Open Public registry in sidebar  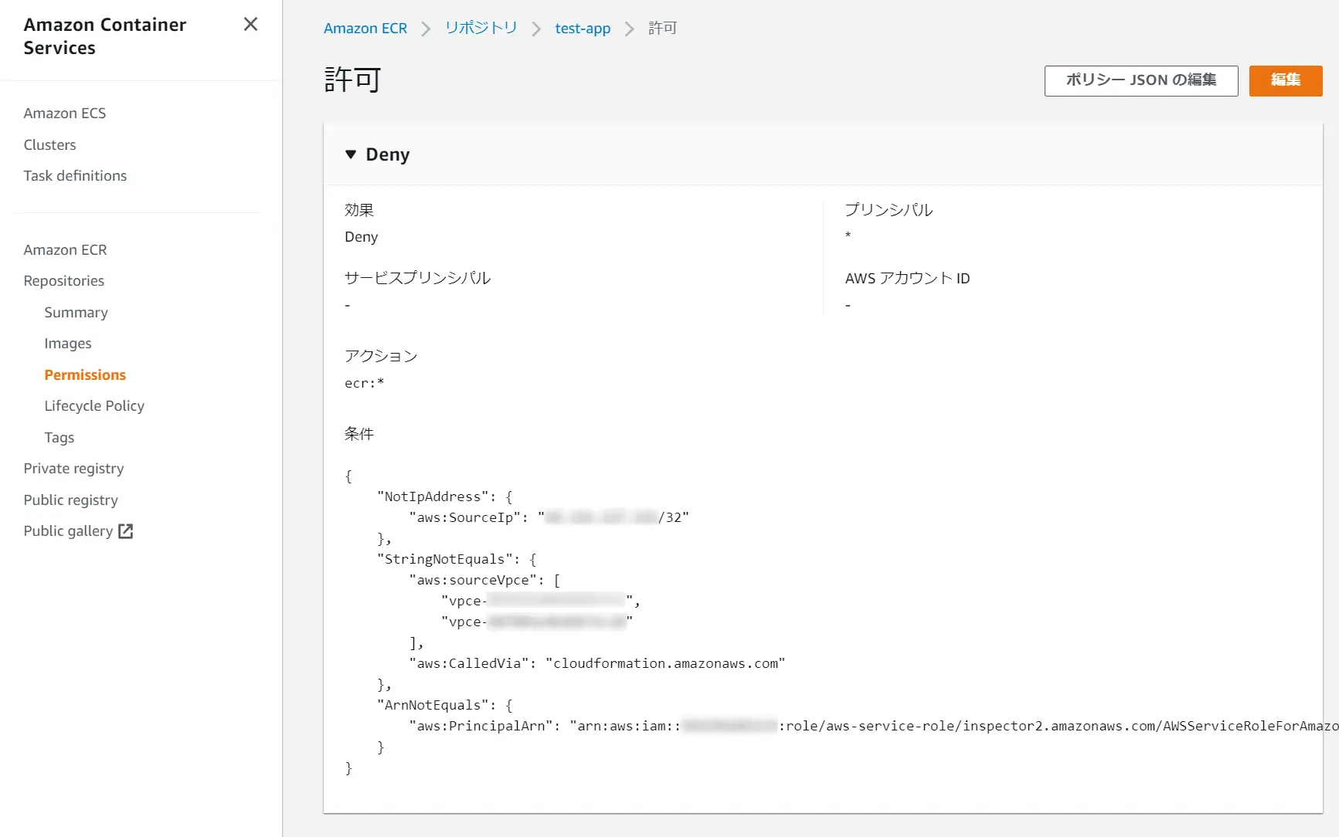[x=70, y=500]
